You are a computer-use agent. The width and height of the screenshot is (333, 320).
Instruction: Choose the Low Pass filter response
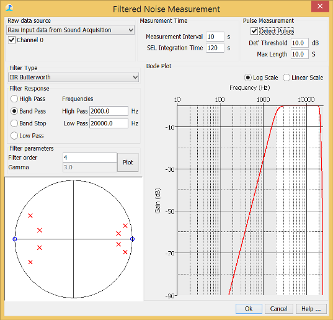click(14, 135)
